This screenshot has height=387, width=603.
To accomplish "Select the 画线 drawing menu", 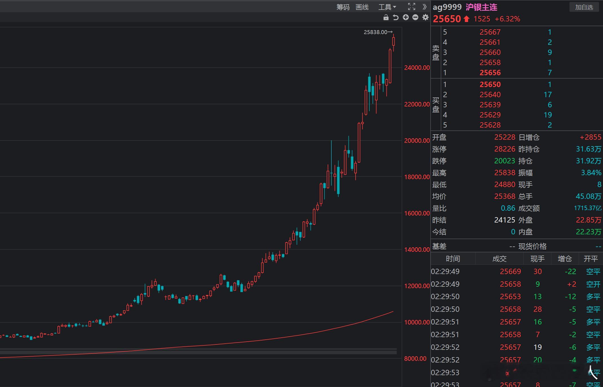I will pyautogui.click(x=362, y=7).
